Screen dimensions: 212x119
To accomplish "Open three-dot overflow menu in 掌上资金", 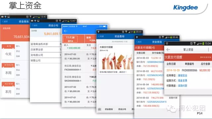I will pos(208,49).
